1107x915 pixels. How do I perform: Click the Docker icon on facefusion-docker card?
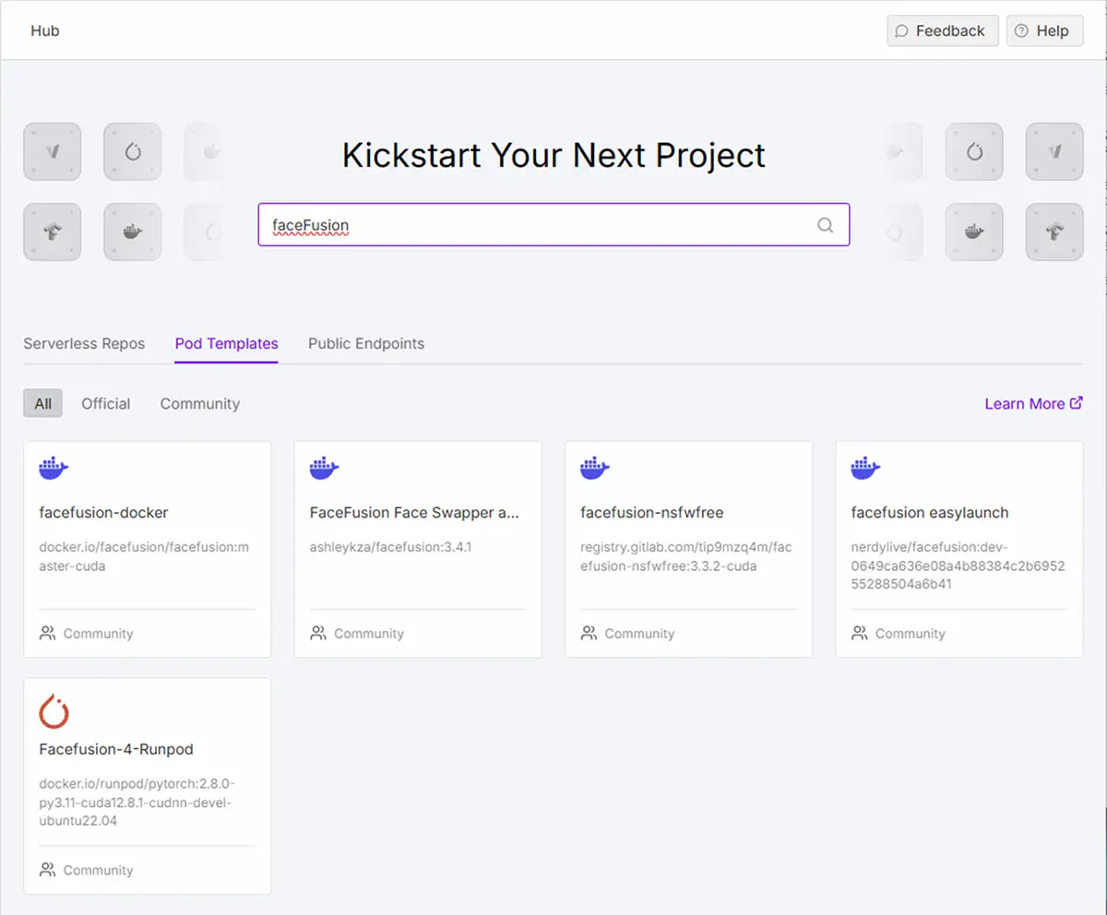[54, 469]
